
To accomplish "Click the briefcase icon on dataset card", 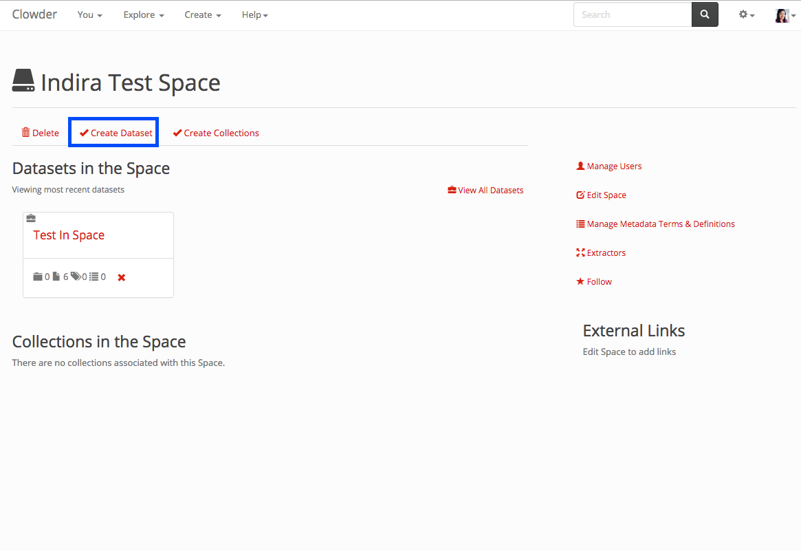I will click(x=31, y=219).
